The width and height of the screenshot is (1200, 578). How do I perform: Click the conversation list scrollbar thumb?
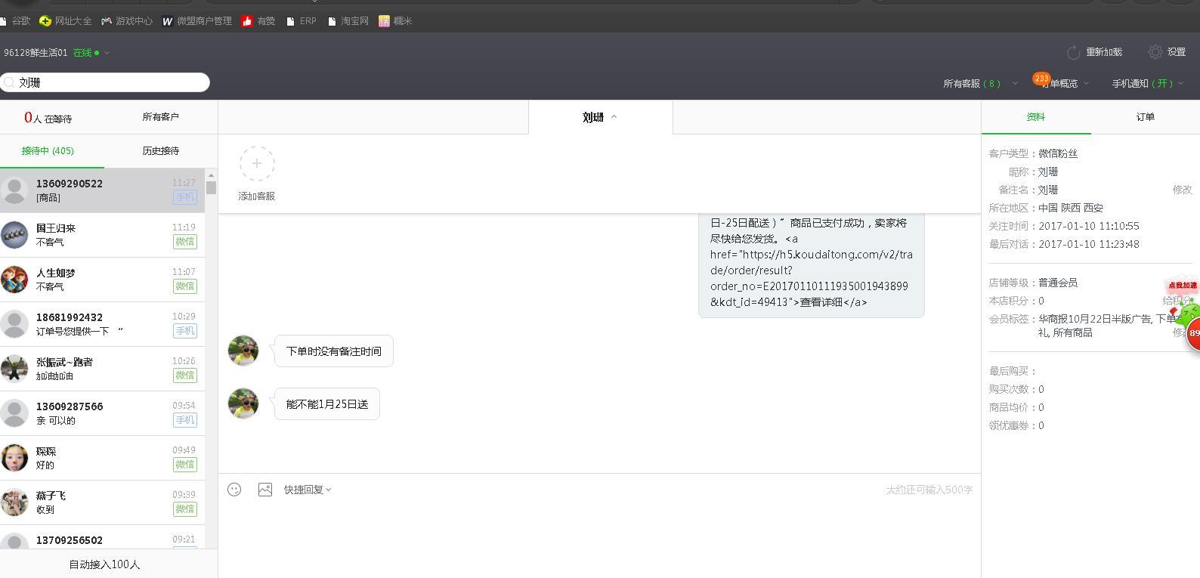(211, 187)
